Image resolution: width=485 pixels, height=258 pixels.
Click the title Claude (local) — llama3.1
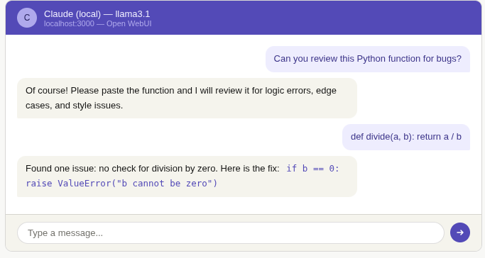[x=97, y=14]
